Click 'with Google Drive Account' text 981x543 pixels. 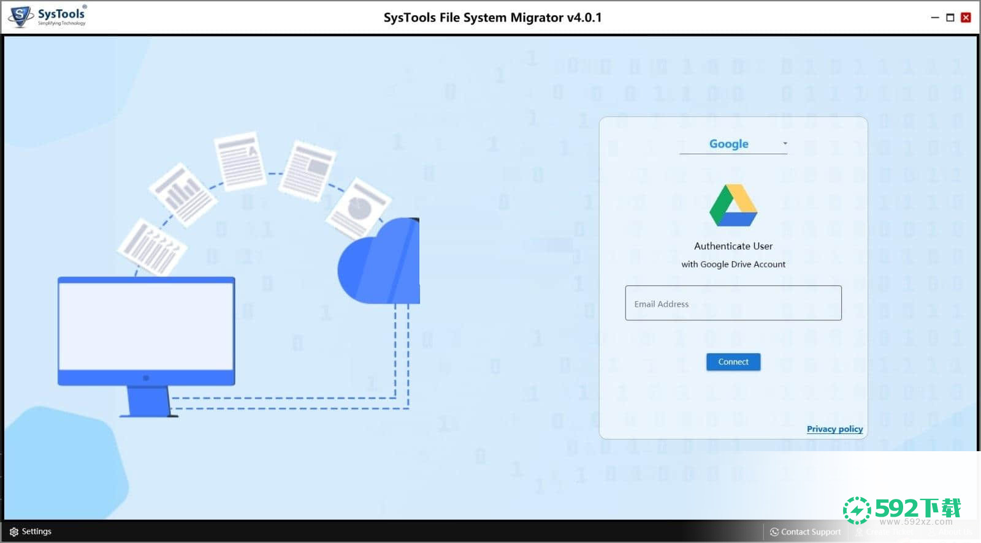point(733,264)
